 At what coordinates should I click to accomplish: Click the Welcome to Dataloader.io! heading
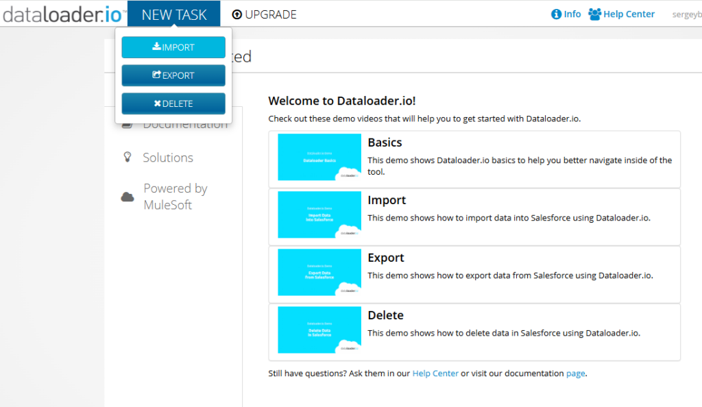342,101
